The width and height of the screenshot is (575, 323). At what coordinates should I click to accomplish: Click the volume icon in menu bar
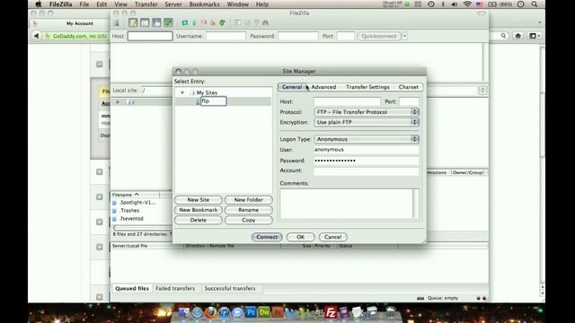455,4
